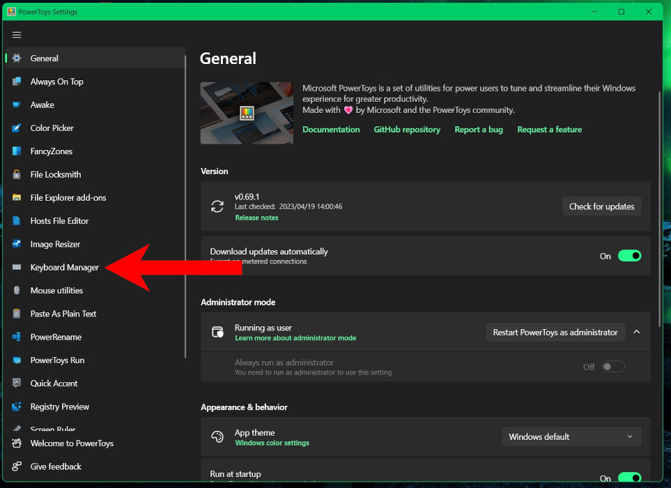The height and width of the screenshot is (488, 671).
Task: Select the Color Picker utility icon
Action: click(17, 128)
